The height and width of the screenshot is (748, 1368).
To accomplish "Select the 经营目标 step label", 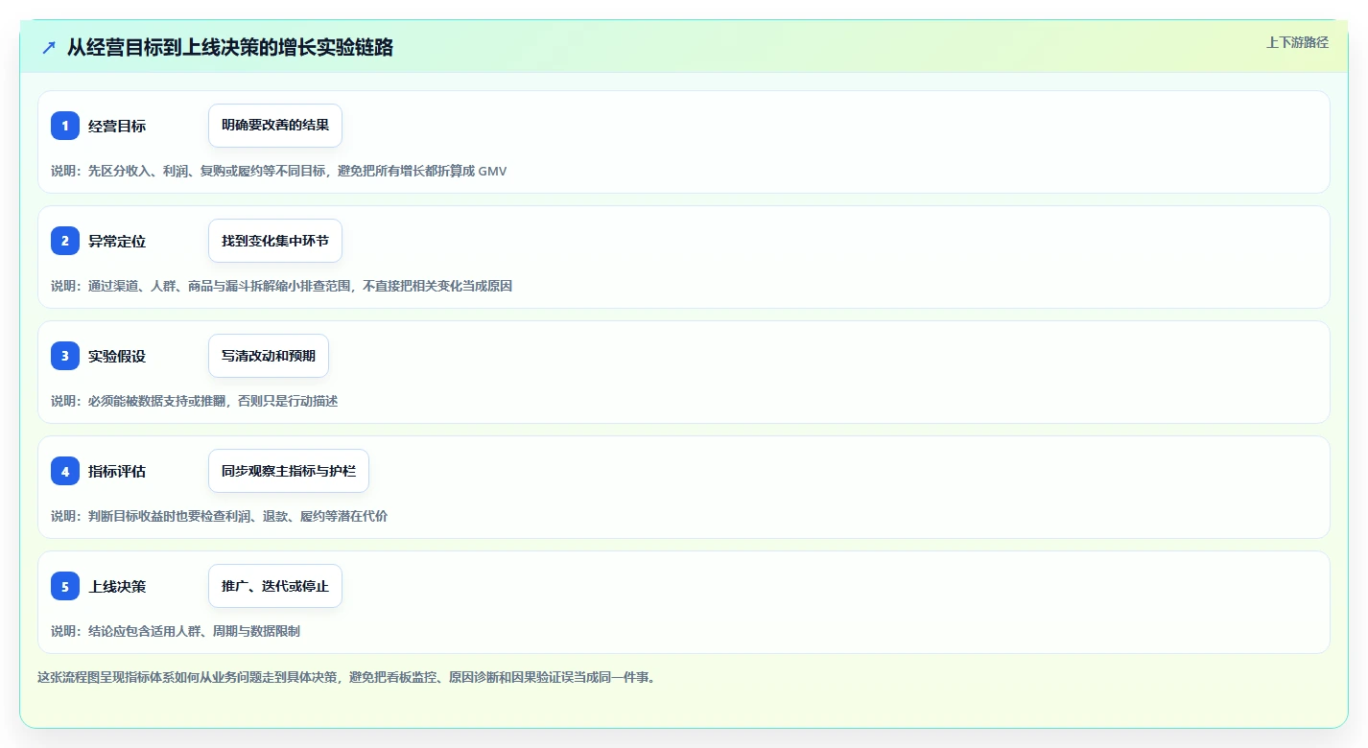I will coord(117,126).
